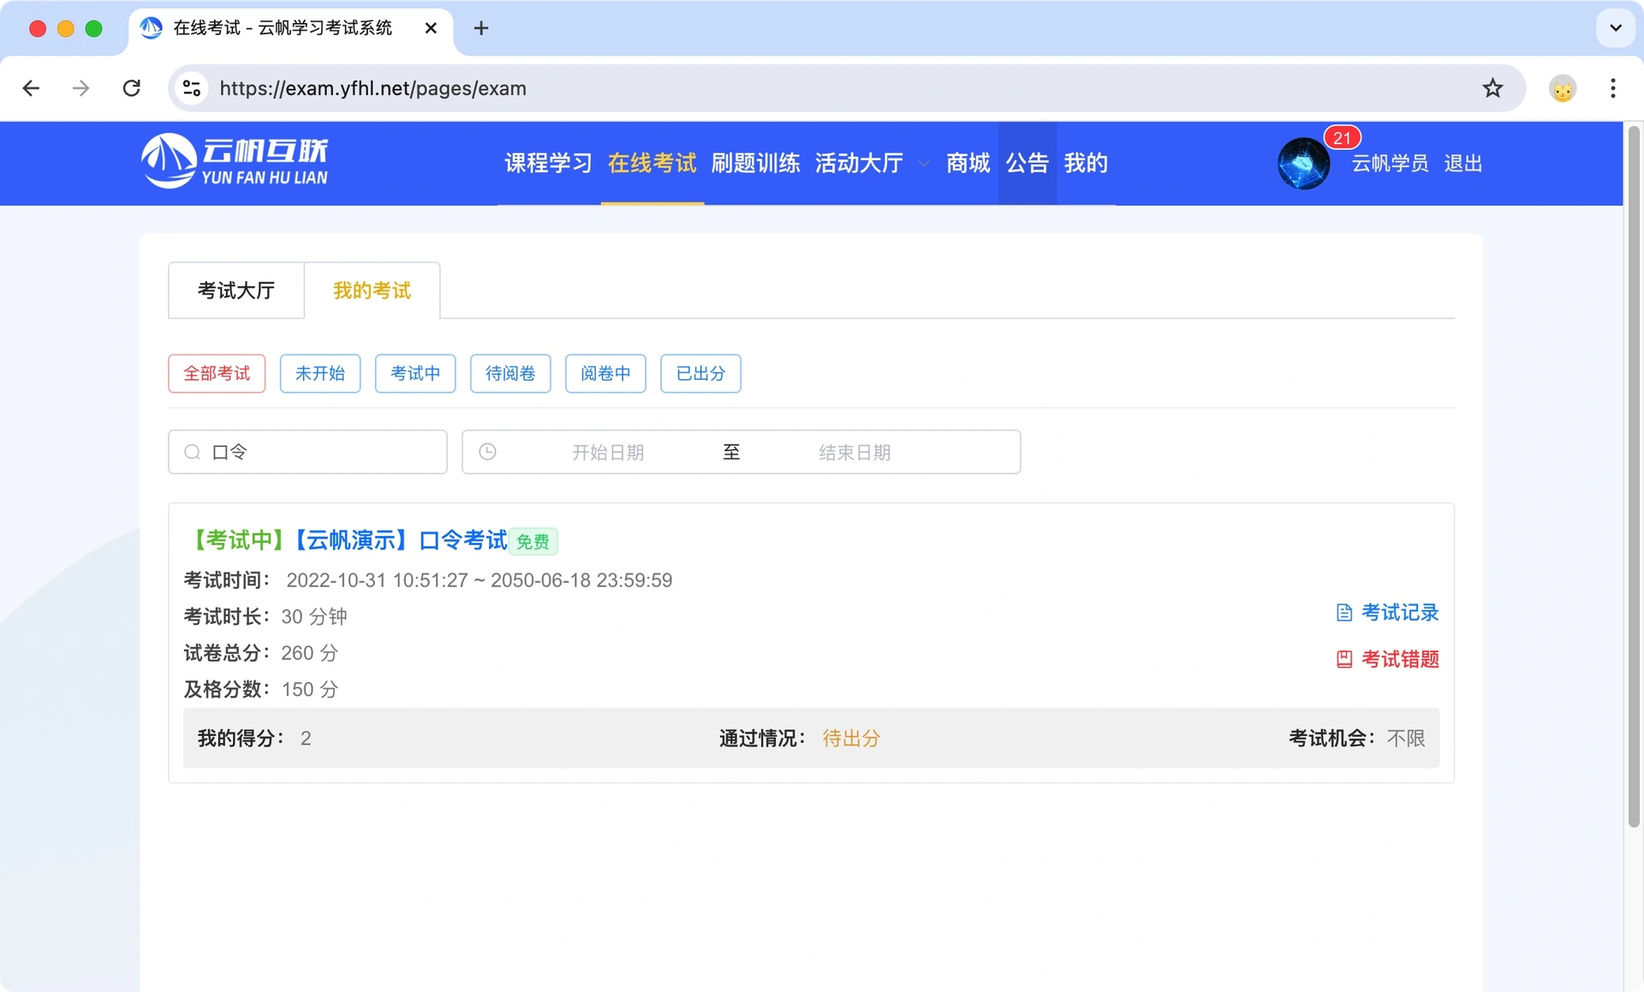The height and width of the screenshot is (992, 1644).
Task: Click the 考试记录 document icon
Action: (x=1343, y=613)
